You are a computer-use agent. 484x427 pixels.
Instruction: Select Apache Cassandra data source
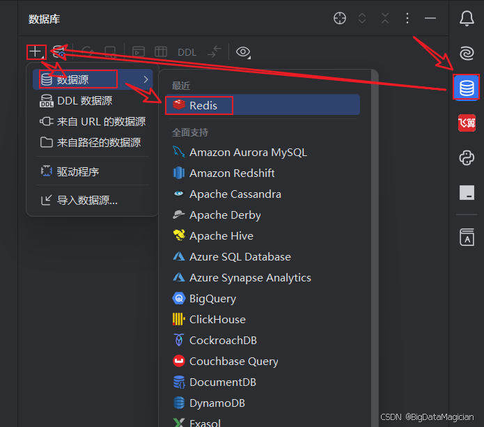click(x=263, y=194)
